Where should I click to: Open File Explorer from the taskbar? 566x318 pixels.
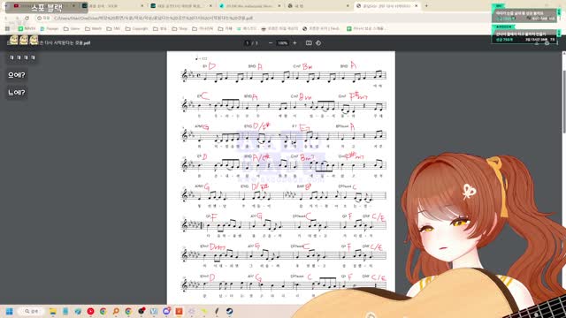click(x=53, y=311)
